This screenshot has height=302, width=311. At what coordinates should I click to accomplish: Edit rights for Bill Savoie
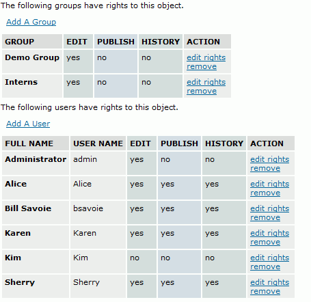click(270, 208)
